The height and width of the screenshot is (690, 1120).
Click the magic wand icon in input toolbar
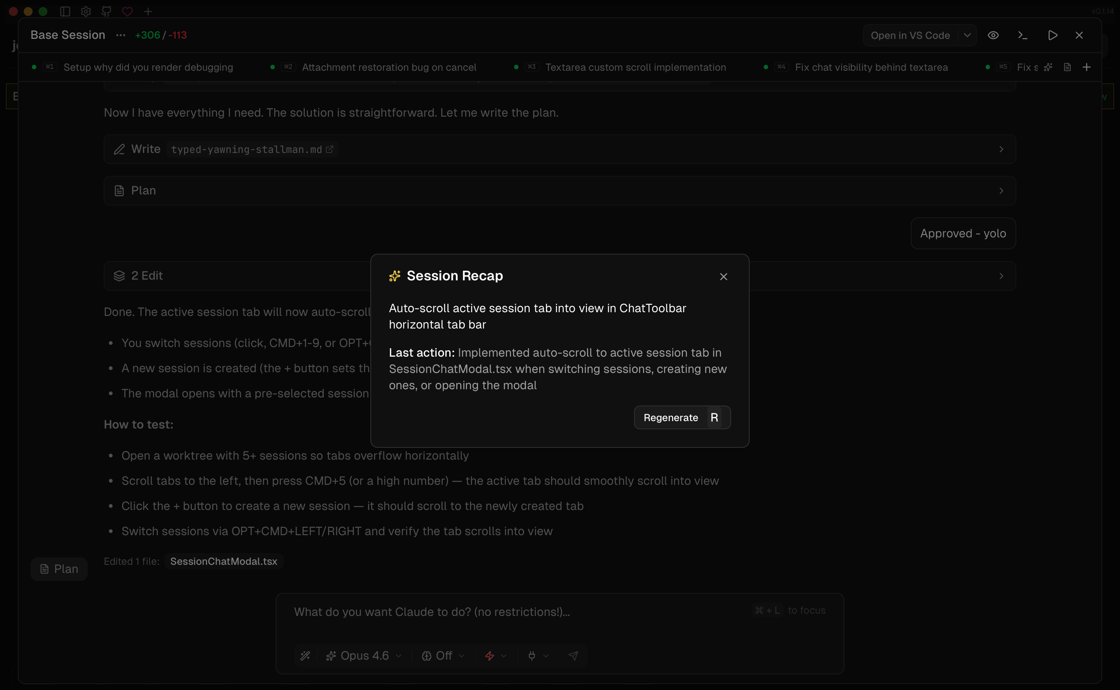[305, 656]
